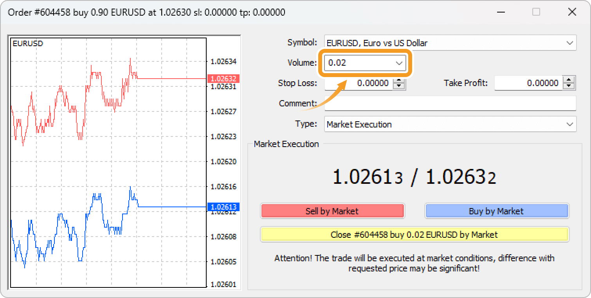591x298 pixels.
Task: Open the Type dropdown showing Market Execution
Action: pos(569,124)
